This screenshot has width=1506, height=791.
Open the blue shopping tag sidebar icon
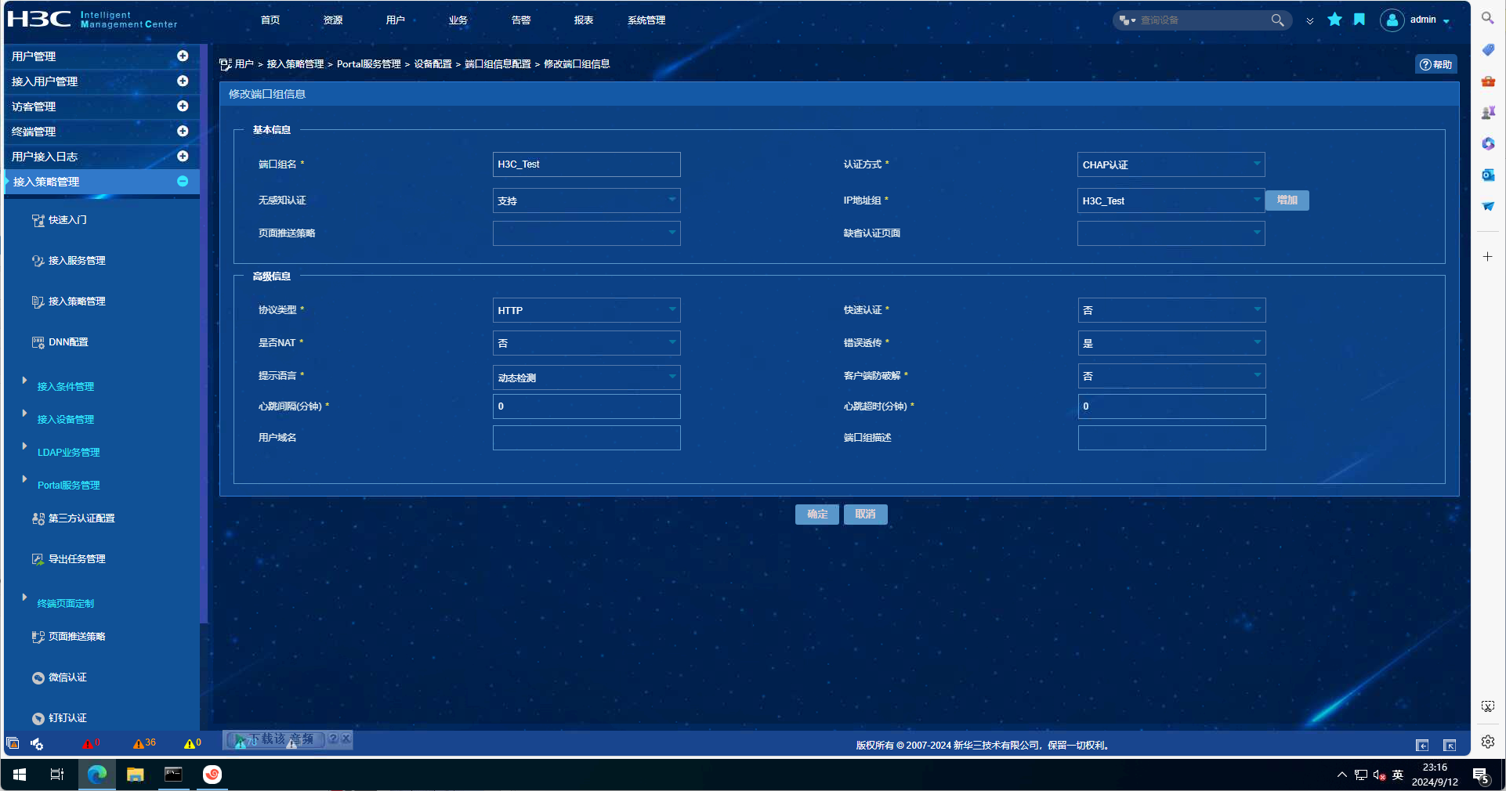coord(1488,50)
